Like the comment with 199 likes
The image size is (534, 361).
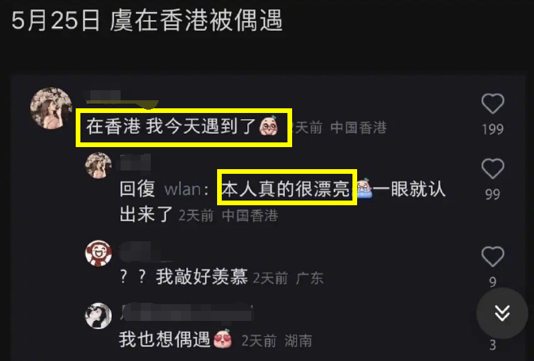click(x=492, y=104)
